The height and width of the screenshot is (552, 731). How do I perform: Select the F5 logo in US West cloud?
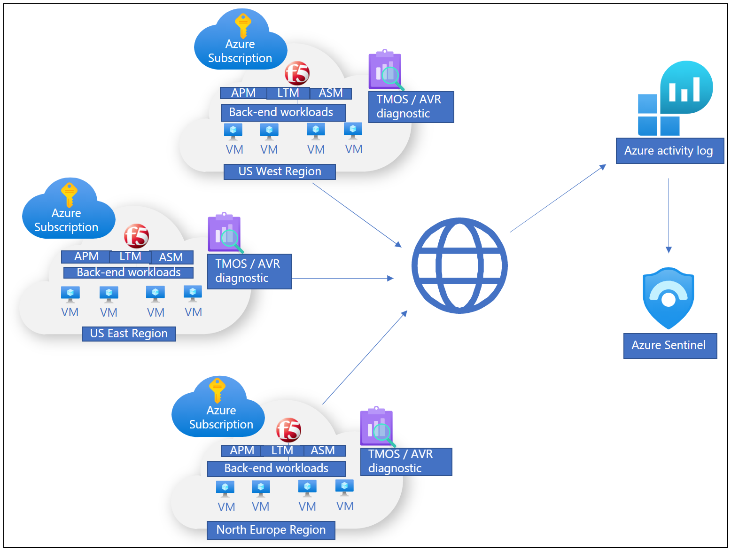(x=297, y=73)
